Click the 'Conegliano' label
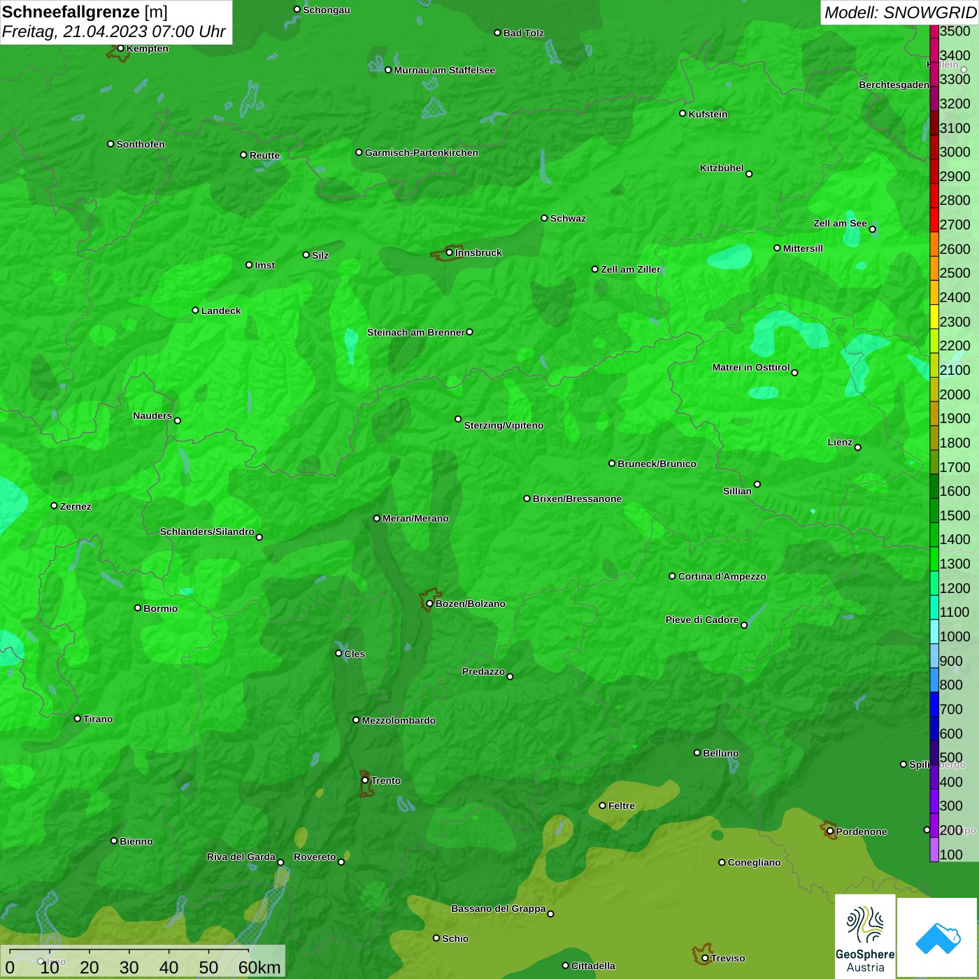This screenshot has height=979, width=979. click(x=754, y=862)
